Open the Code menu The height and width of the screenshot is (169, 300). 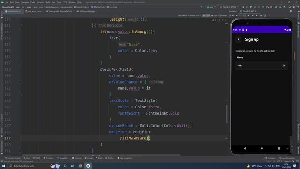33,2
